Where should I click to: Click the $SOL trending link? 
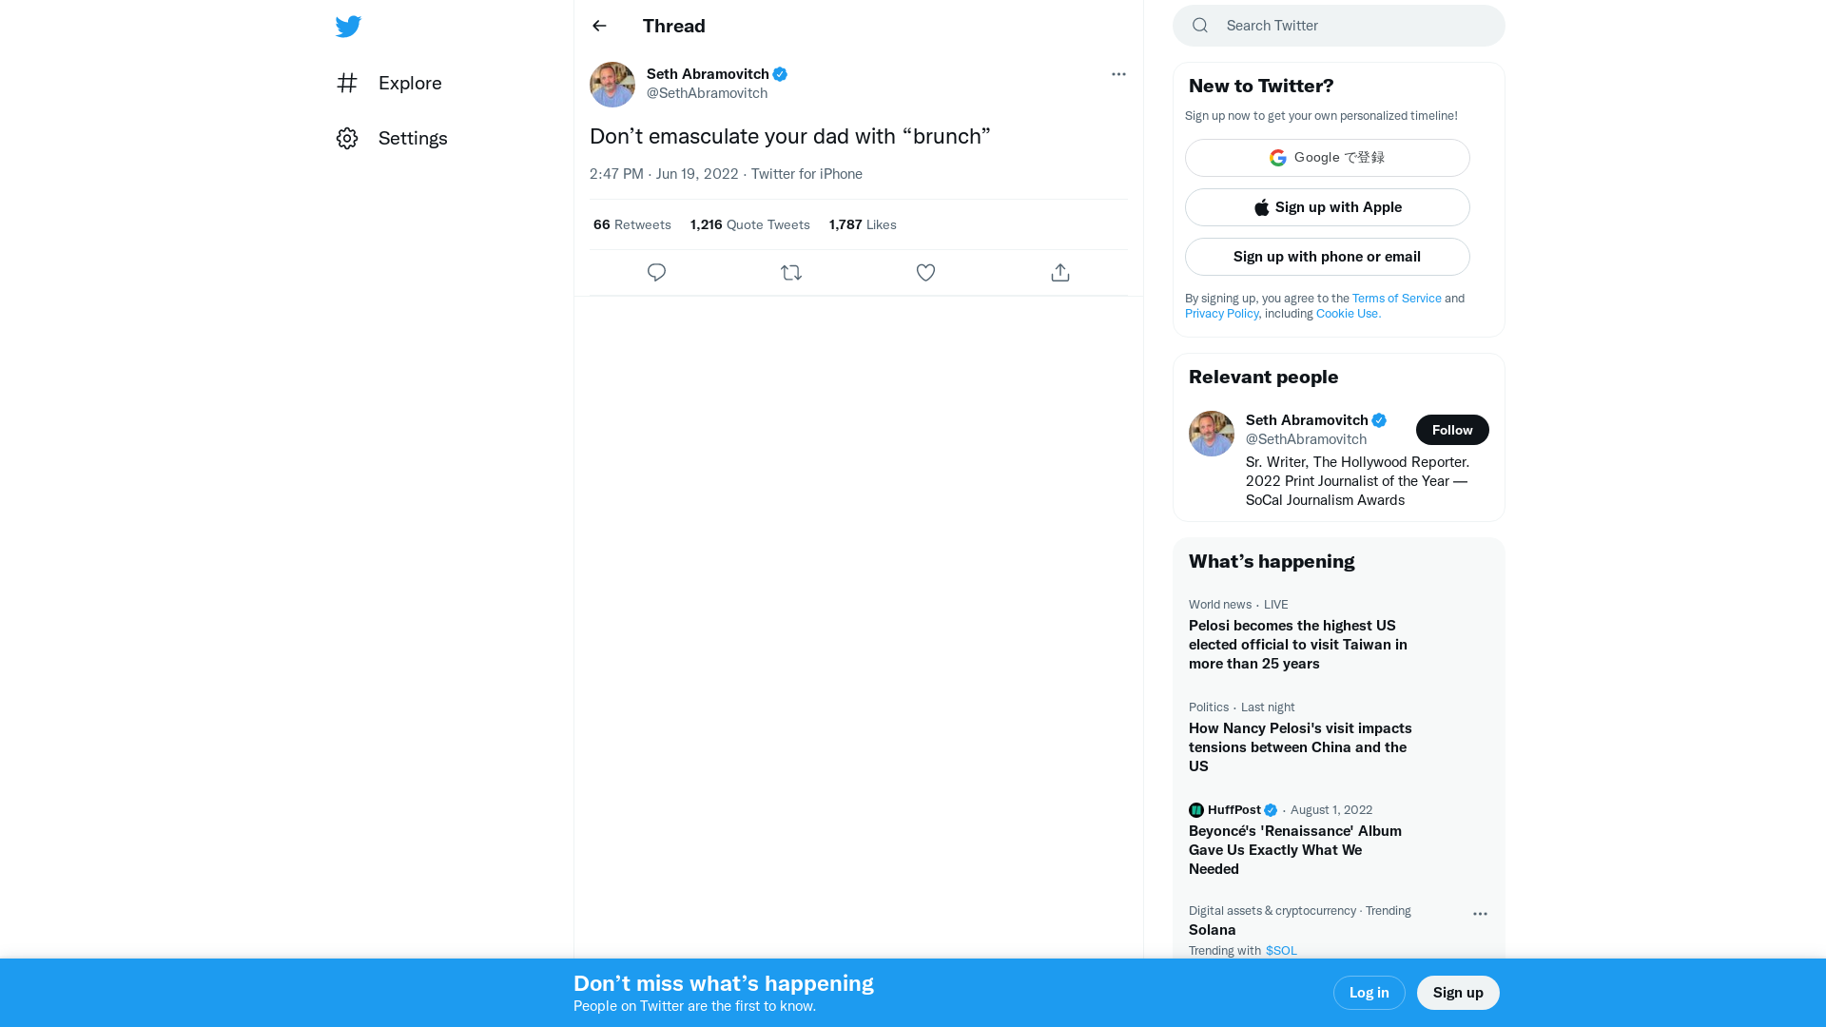(1280, 950)
